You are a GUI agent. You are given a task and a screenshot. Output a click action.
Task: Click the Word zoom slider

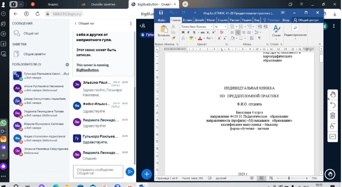pos(289,178)
